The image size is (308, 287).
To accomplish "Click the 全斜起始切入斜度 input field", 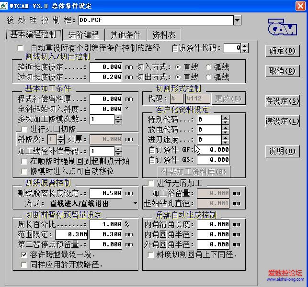I will [x=106, y=109].
